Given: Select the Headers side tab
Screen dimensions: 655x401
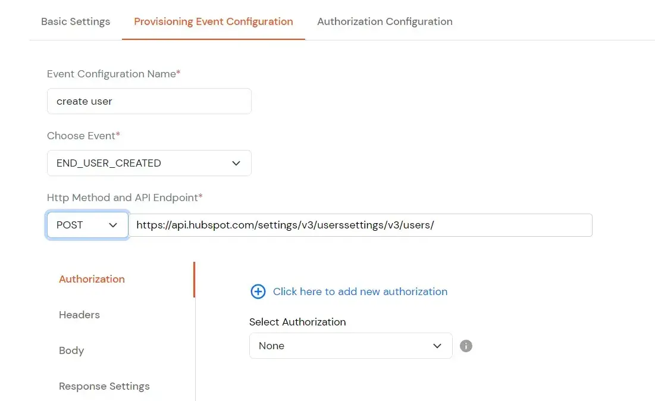Looking at the screenshot, I should pos(79,315).
